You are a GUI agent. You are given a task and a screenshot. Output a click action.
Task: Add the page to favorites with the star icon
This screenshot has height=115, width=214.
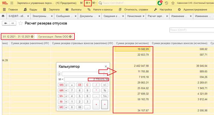pyautogui.click(x=21, y=23)
